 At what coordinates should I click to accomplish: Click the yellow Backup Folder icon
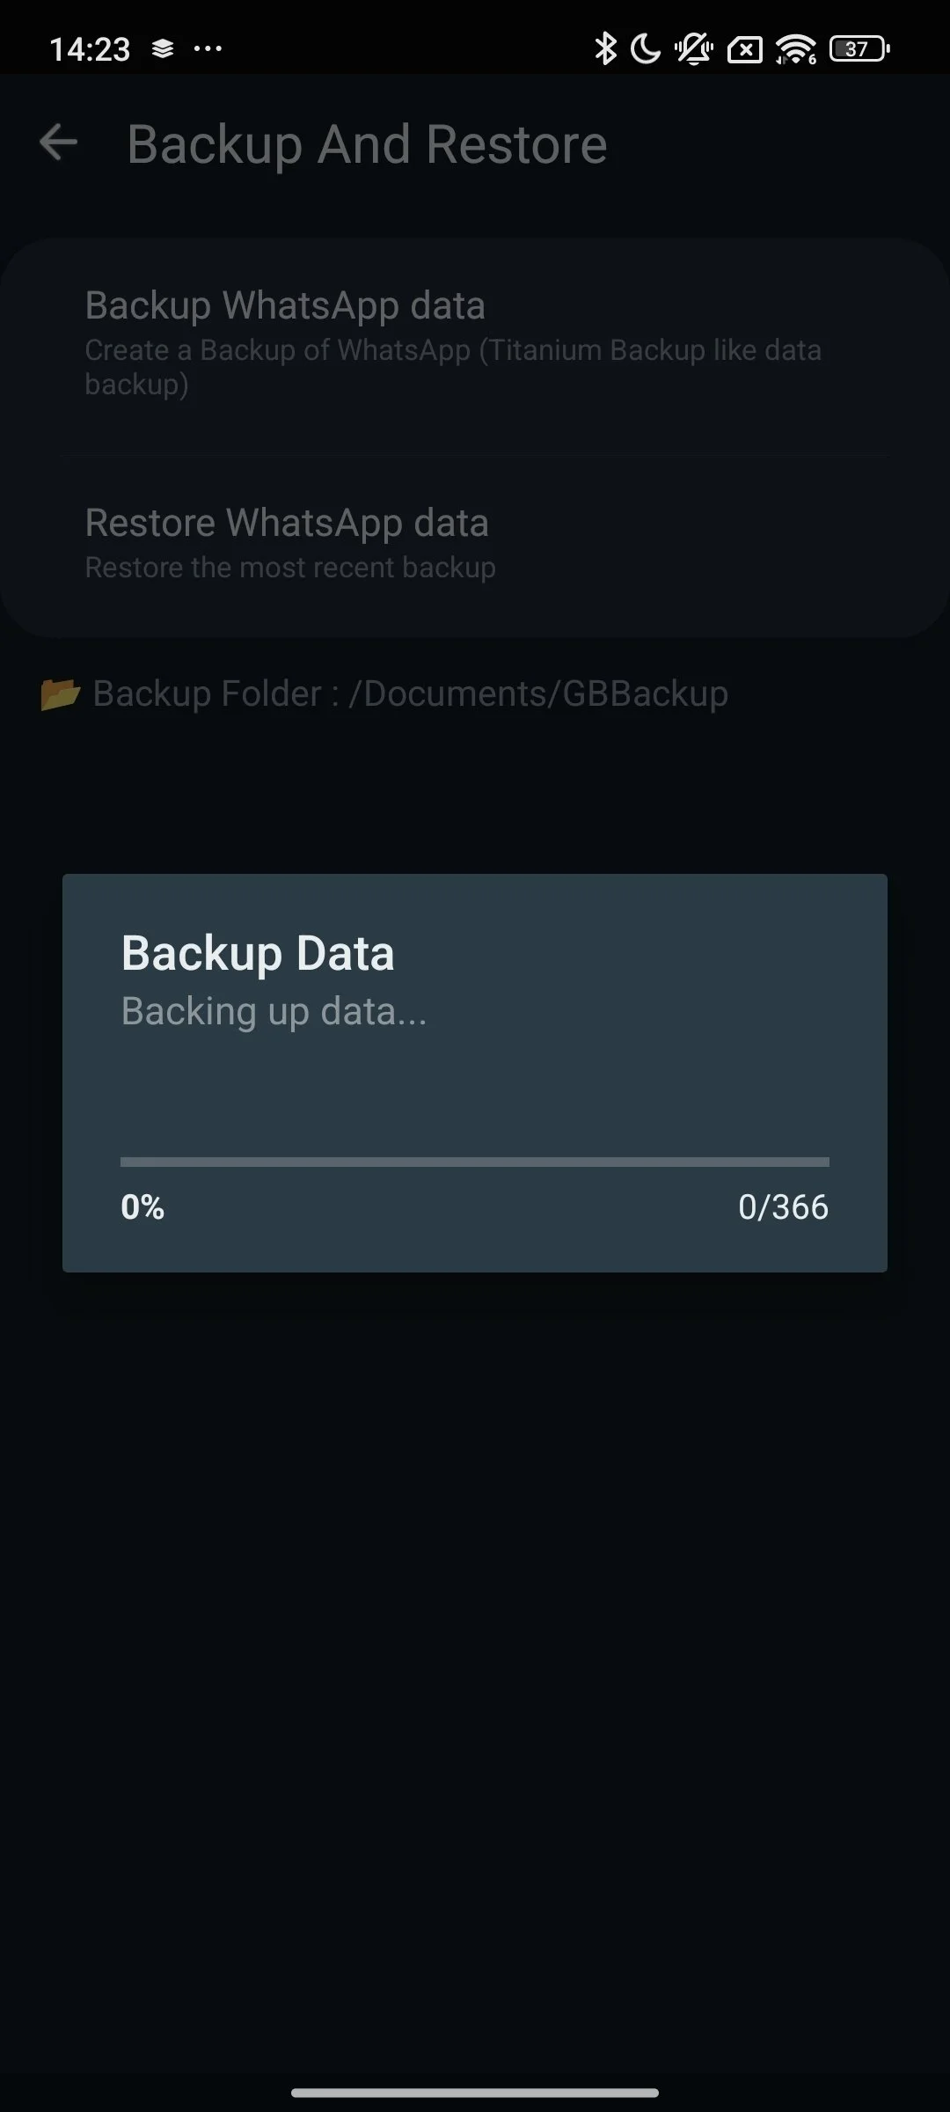[x=60, y=694]
